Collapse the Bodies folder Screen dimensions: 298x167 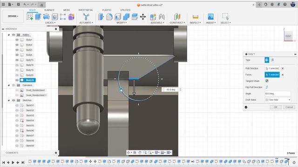(9, 35)
